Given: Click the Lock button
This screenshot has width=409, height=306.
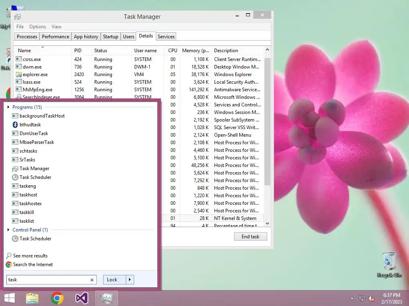Looking at the screenshot, I should click(x=115, y=280).
